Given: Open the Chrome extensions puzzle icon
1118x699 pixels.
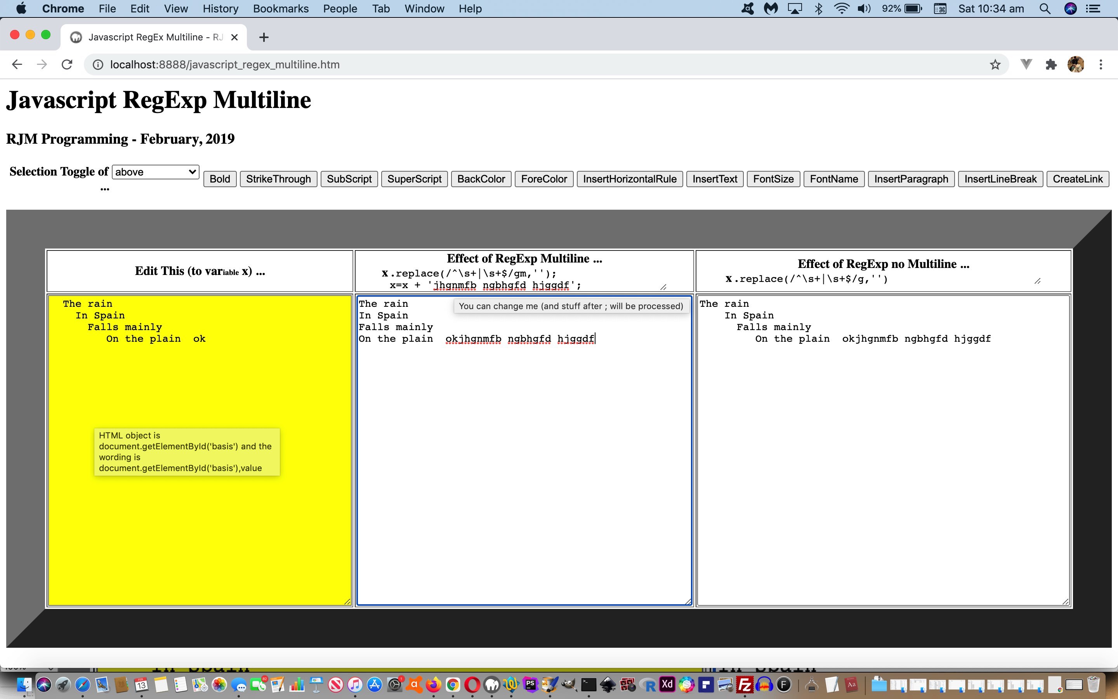Looking at the screenshot, I should coord(1051,64).
